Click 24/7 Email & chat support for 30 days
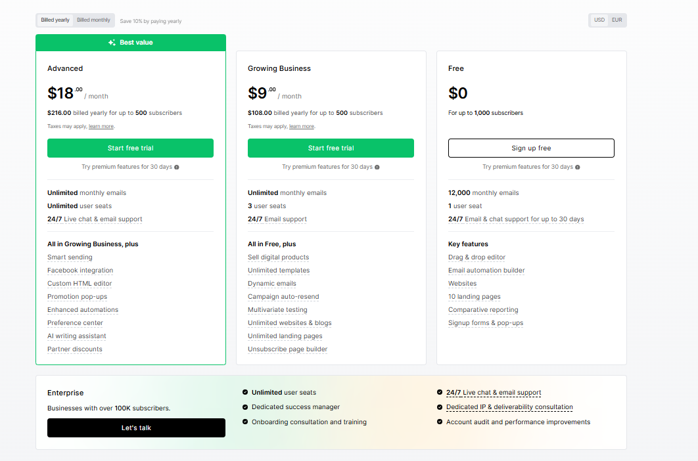Viewport: 698px width, 461px height. pos(516,219)
